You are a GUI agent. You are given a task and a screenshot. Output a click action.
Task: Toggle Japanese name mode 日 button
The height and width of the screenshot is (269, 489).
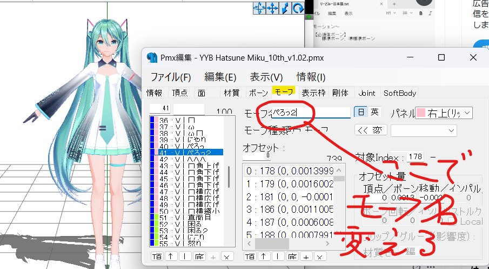361,112
